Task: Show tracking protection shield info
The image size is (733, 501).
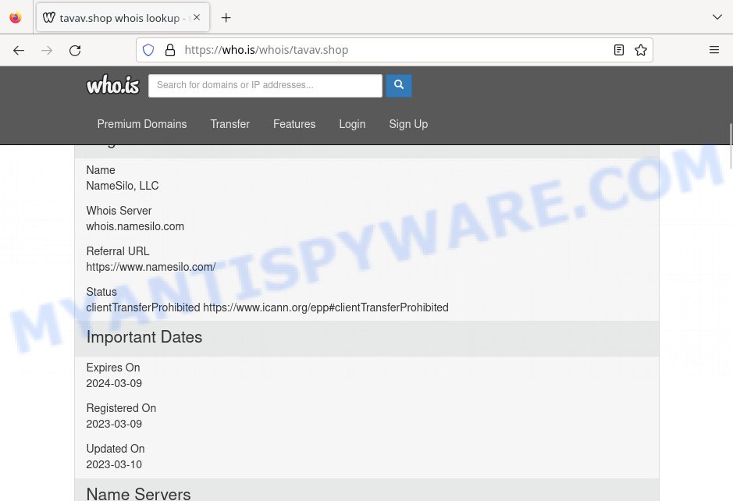Action: [148, 50]
